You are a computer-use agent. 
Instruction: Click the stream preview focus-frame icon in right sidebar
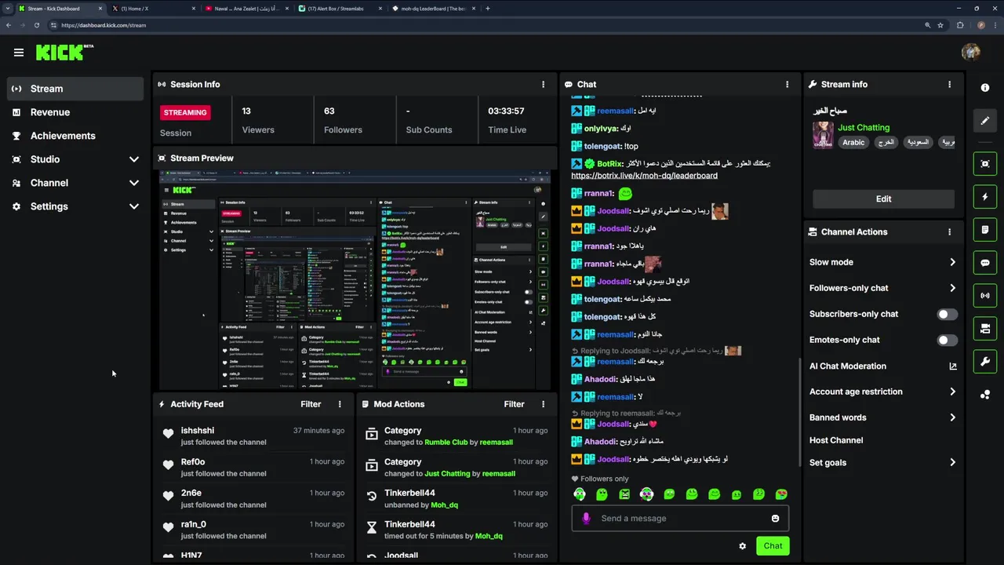[985, 164]
